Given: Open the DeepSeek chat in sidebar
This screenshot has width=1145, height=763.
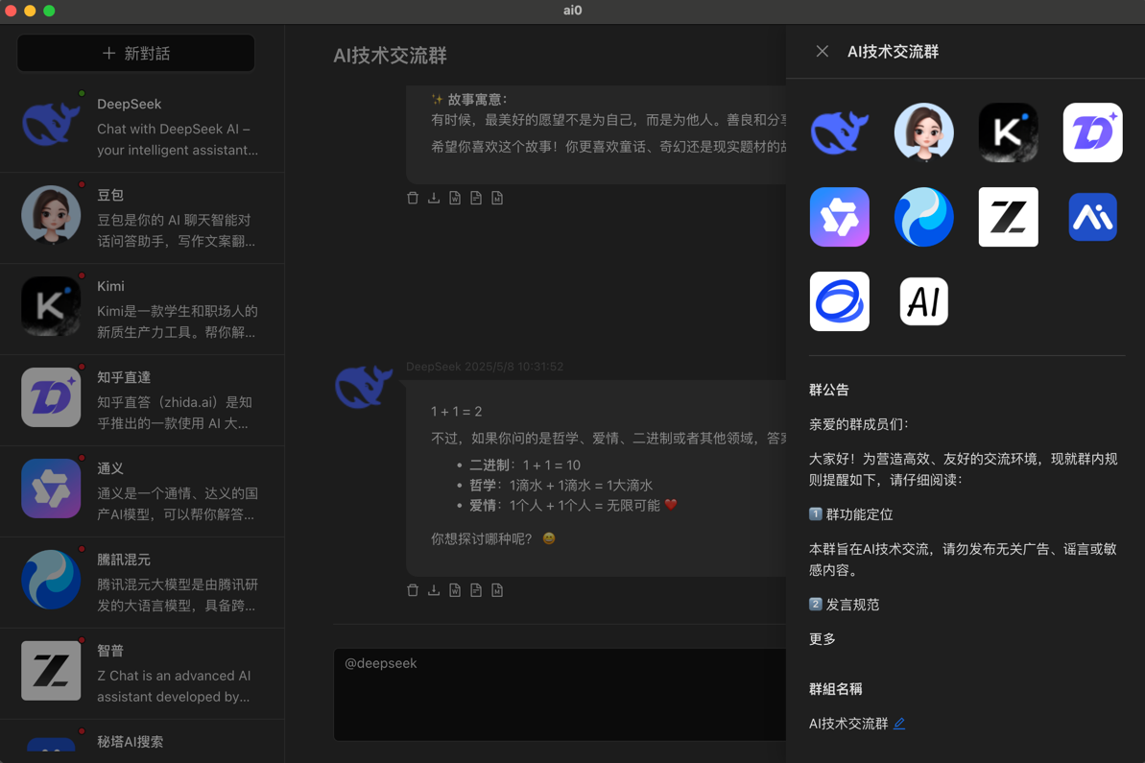Looking at the screenshot, I should [x=142, y=127].
